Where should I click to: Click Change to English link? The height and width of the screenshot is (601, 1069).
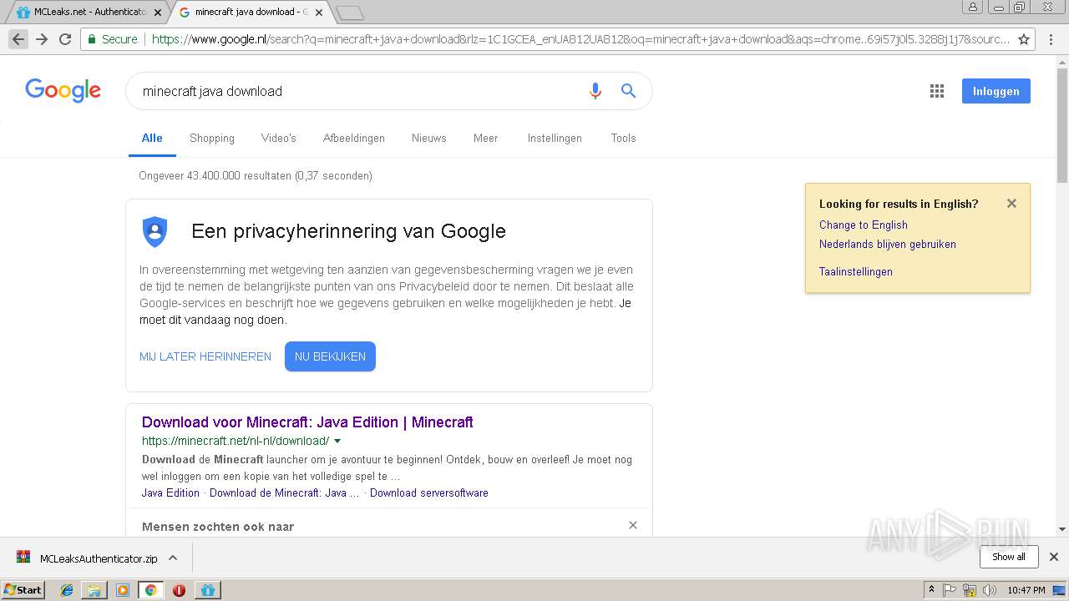(x=863, y=225)
